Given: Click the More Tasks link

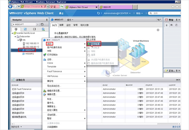Looking at the screenshot, I should pyautogui.click(x=176, y=127).
